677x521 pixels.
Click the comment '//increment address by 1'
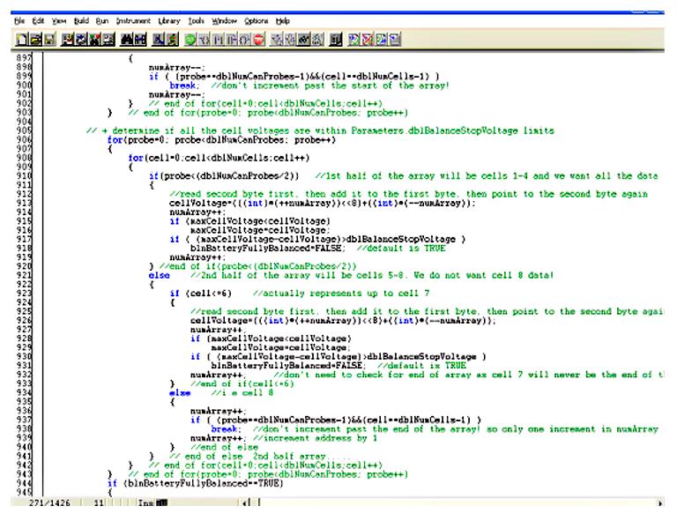[315, 437]
